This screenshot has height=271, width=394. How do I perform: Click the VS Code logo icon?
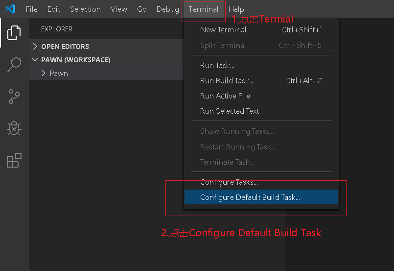click(11, 9)
